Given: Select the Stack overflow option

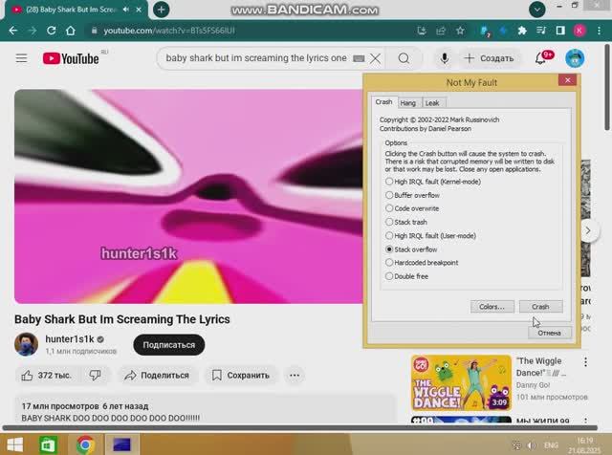Looking at the screenshot, I should coord(411,249).
